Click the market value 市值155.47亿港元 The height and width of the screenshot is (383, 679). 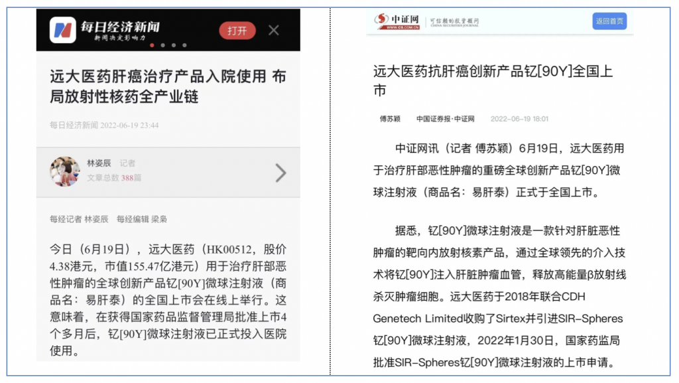[x=150, y=266]
